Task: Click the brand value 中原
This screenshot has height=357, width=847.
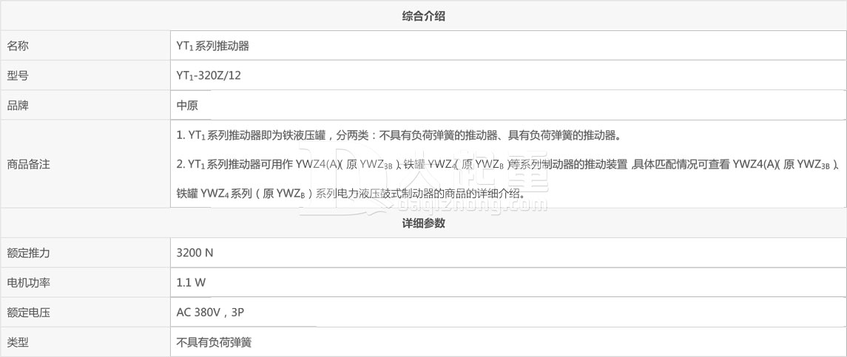Action: (187, 105)
